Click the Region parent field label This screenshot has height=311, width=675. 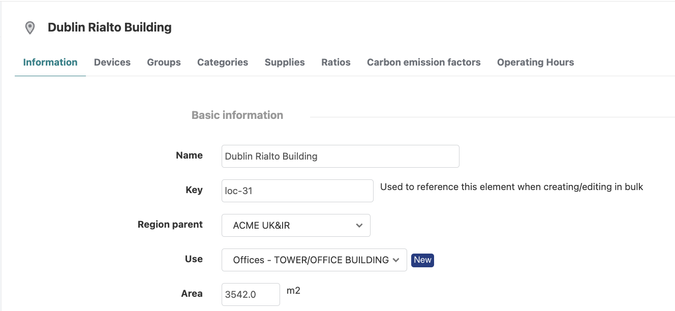(x=170, y=225)
